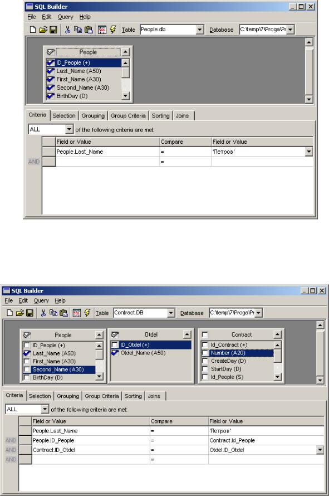Switch to Group Criteria tab in bottom window
Screen dimensions: 329x496
[x=102, y=396]
